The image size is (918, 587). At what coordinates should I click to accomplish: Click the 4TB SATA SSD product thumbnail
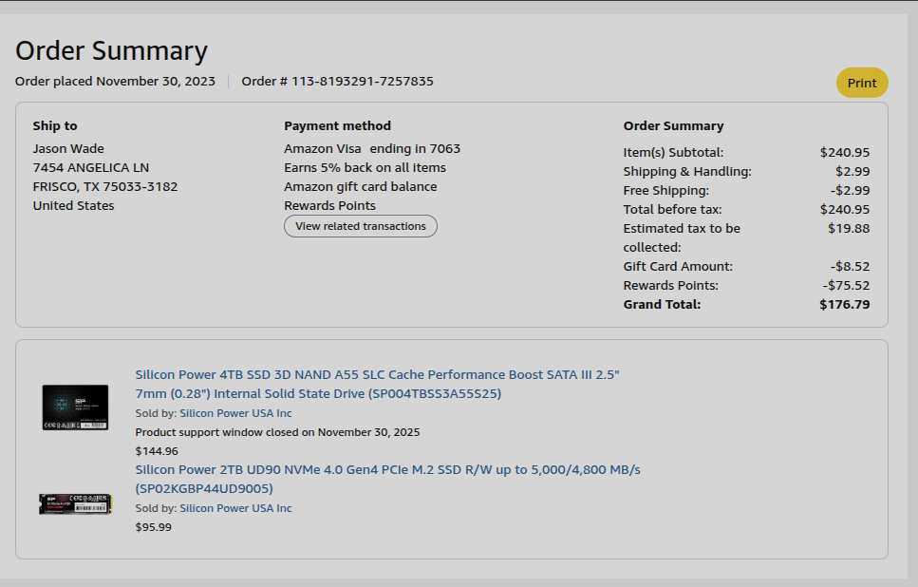pos(75,407)
